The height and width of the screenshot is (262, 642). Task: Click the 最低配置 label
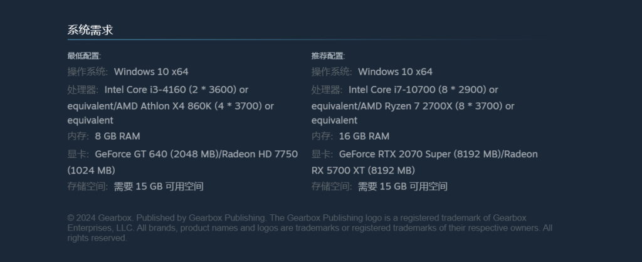(84, 56)
